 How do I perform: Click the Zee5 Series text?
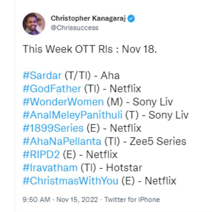(x=162, y=141)
